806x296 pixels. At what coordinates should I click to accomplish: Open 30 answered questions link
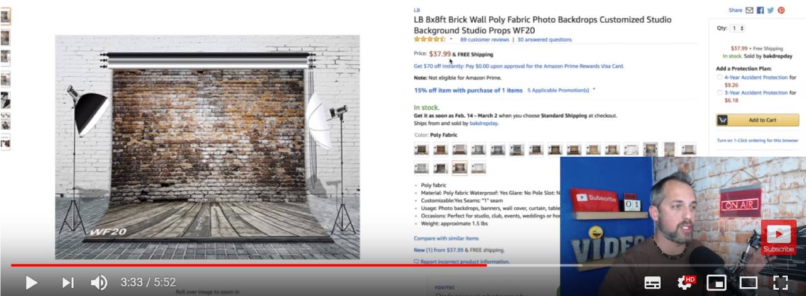pyautogui.click(x=545, y=40)
